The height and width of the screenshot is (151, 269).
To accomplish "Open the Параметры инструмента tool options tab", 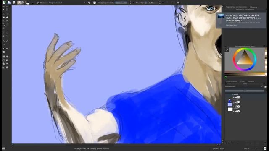I will (236, 7).
